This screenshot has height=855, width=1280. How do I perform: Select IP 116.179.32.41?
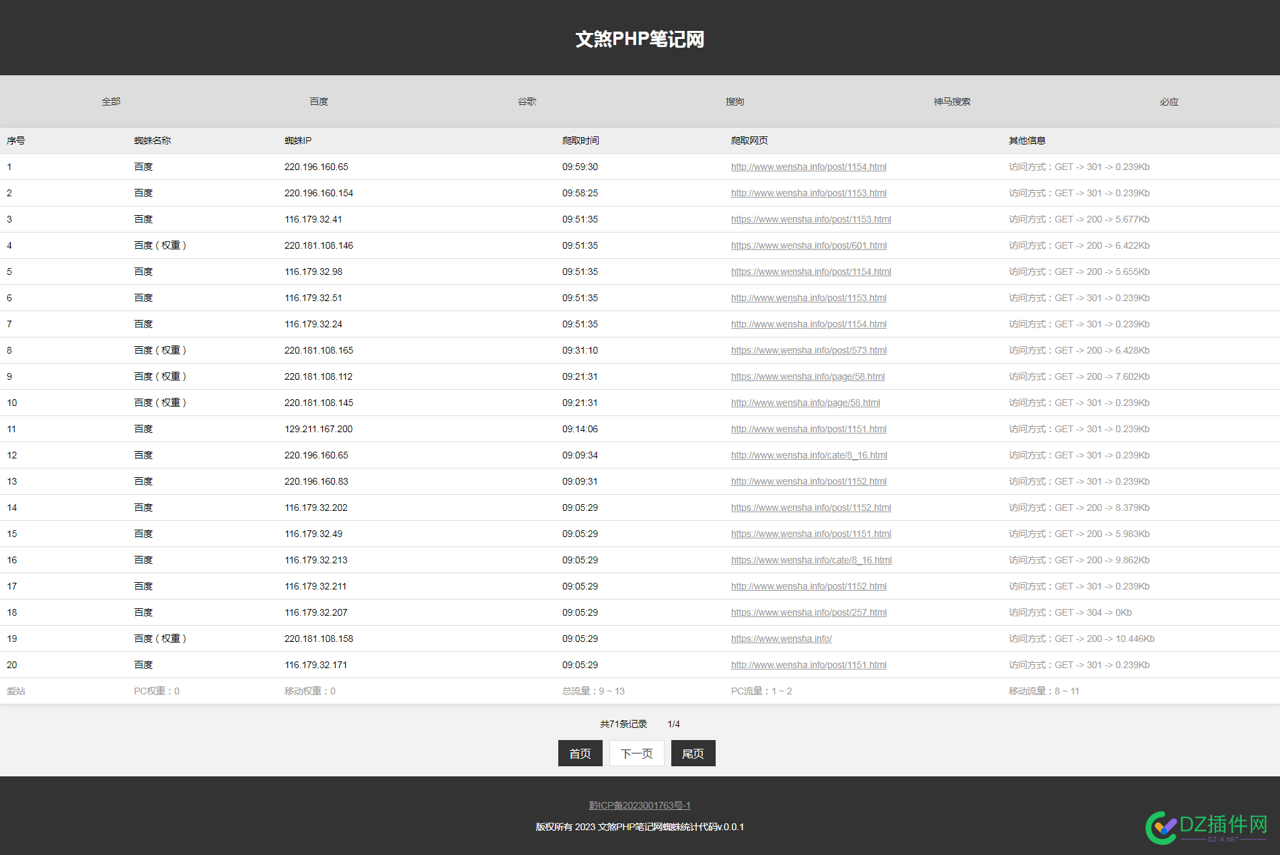click(313, 219)
